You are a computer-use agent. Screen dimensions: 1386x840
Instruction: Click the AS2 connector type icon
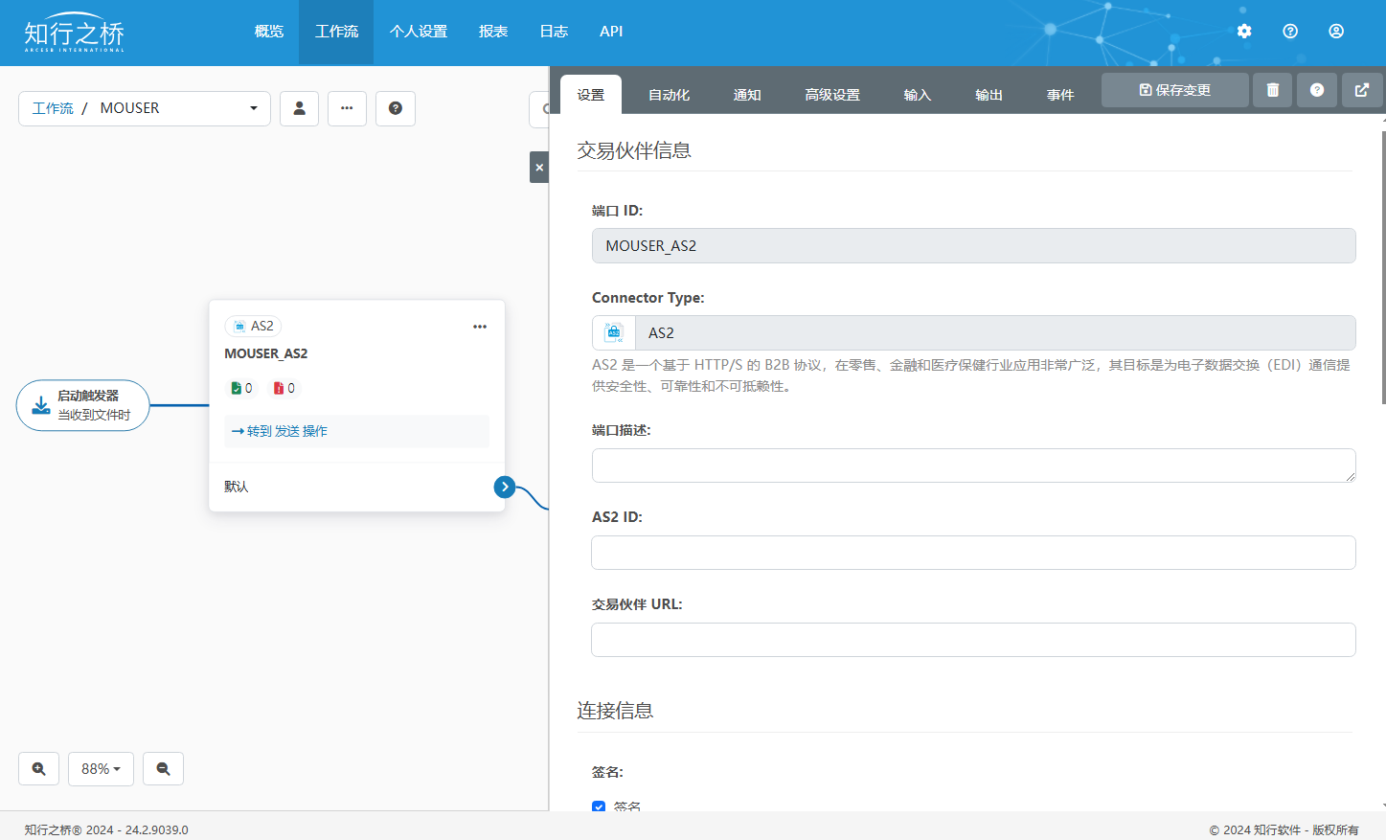point(614,332)
